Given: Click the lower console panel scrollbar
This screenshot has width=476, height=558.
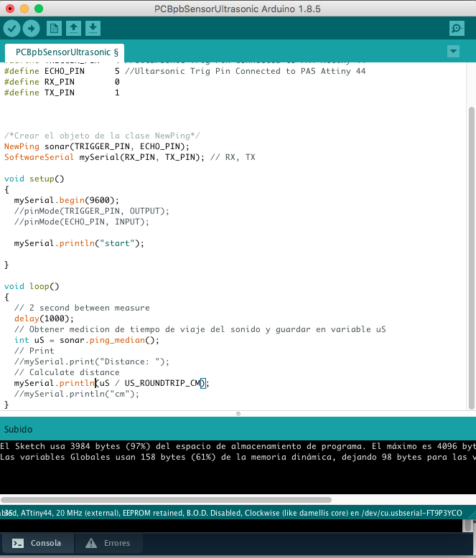Looking at the screenshot, I should tap(468, 526).
